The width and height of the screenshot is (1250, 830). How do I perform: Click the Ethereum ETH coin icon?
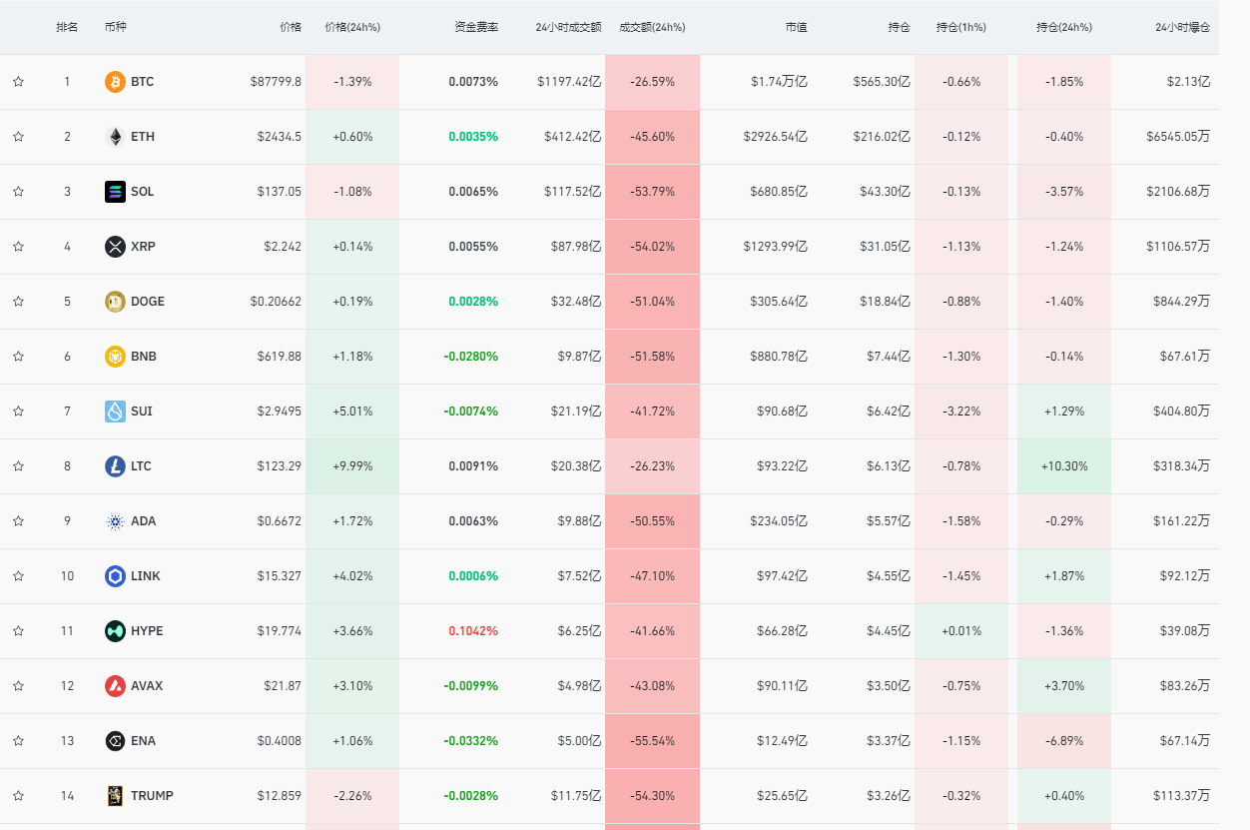[115, 137]
